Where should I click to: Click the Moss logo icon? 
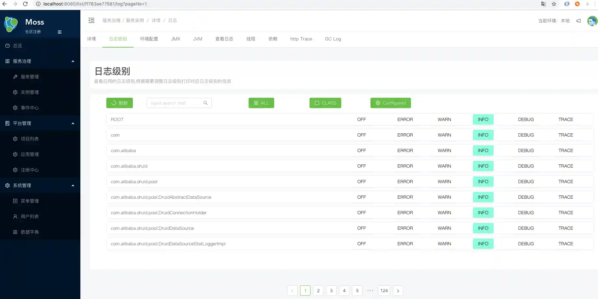[x=11, y=25]
